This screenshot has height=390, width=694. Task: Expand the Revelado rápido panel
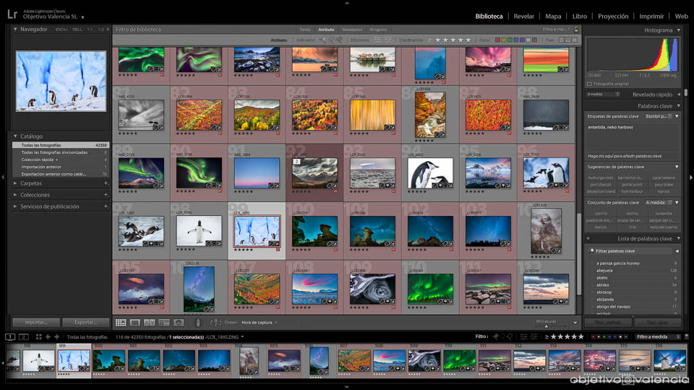click(x=679, y=94)
